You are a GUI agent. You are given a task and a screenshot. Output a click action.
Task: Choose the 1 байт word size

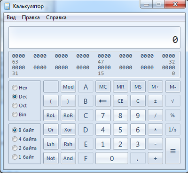[23, 157]
